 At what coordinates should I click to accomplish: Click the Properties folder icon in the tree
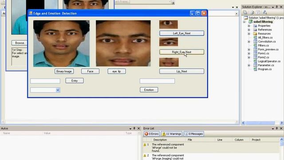255,26
